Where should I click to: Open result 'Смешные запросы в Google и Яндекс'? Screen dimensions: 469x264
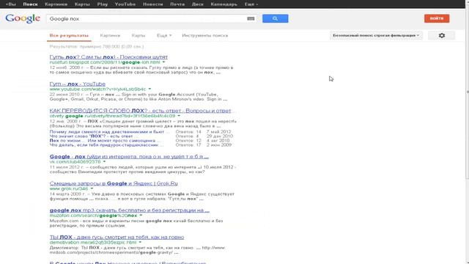tap(114, 183)
